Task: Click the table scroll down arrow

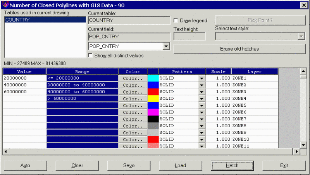Action: [x=303, y=145]
